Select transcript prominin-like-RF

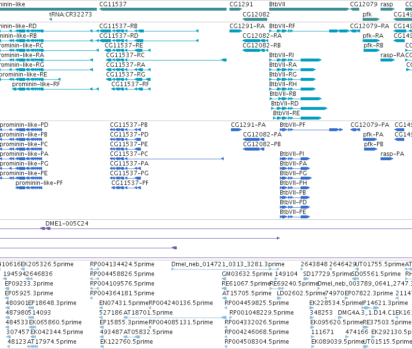point(36,84)
